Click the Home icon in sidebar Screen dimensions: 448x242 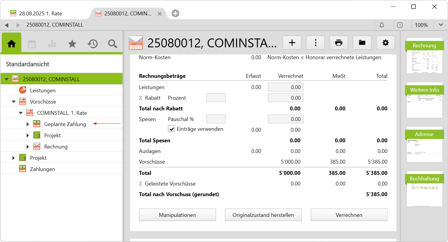coord(12,44)
